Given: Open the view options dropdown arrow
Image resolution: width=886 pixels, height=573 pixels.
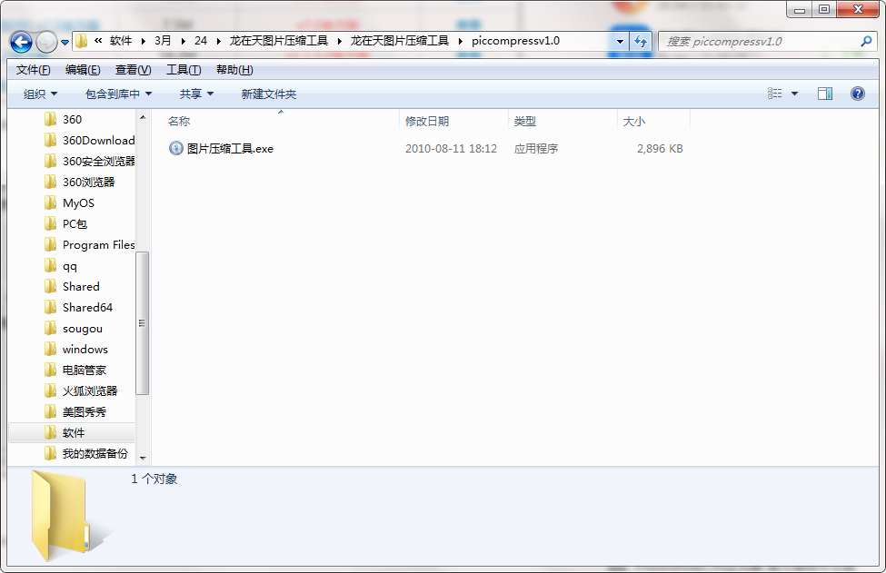Looking at the screenshot, I should pyautogui.click(x=794, y=94).
